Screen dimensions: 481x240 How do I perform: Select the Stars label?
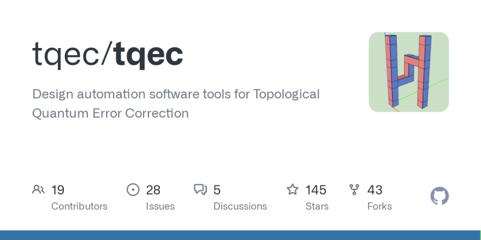coord(317,206)
